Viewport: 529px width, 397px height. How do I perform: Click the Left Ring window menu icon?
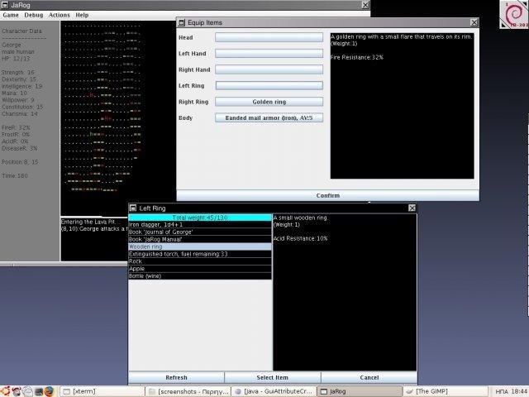(133, 208)
